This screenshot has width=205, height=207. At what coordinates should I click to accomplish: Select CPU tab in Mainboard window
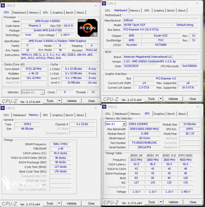107,11
